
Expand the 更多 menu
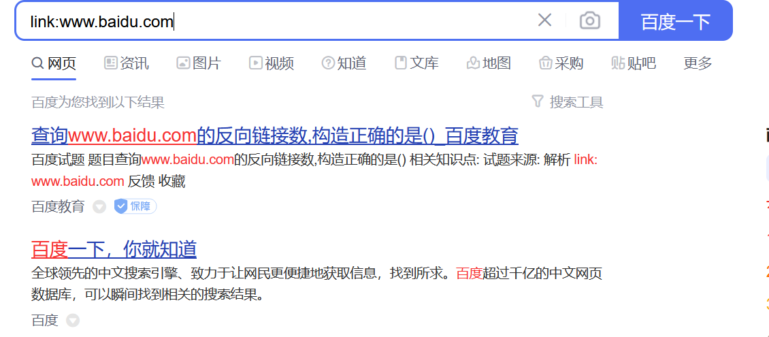pos(698,63)
